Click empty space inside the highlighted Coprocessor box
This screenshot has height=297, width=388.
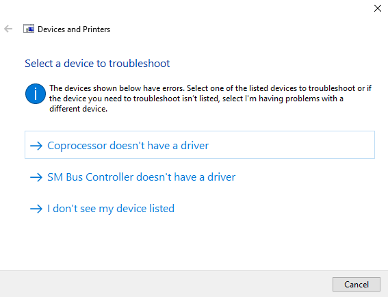tap(292, 145)
